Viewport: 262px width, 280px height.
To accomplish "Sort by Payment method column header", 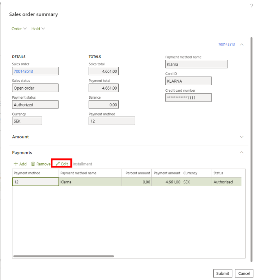I will tap(27, 173).
